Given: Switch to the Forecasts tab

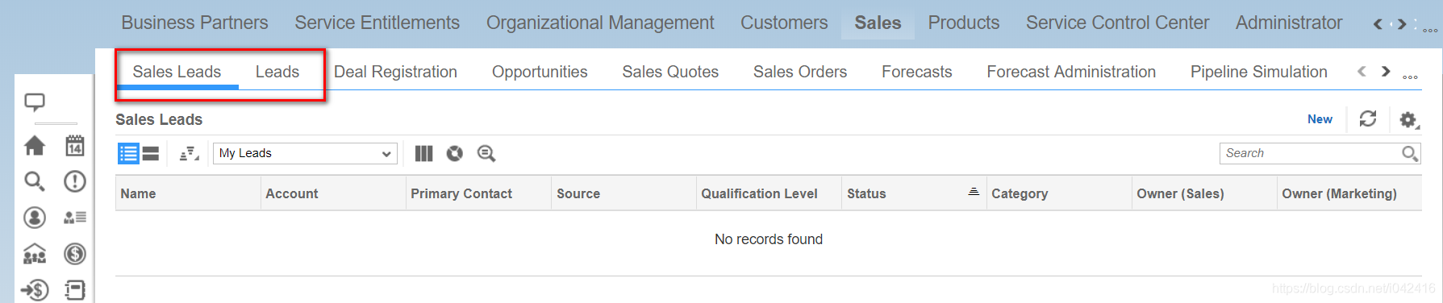Looking at the screenshot, I should tap(917, 72).
